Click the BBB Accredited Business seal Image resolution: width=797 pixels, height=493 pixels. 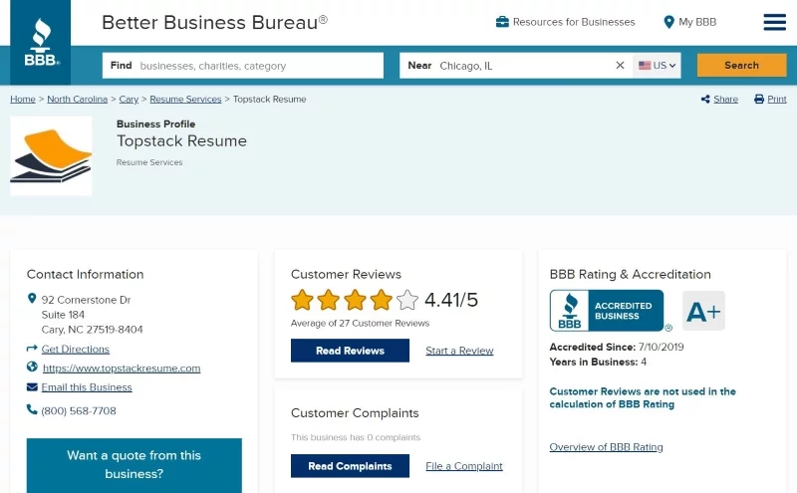pos(607,311)
